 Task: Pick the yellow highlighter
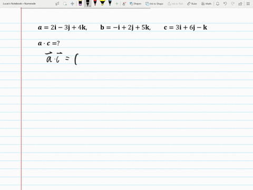coord(102,3)
